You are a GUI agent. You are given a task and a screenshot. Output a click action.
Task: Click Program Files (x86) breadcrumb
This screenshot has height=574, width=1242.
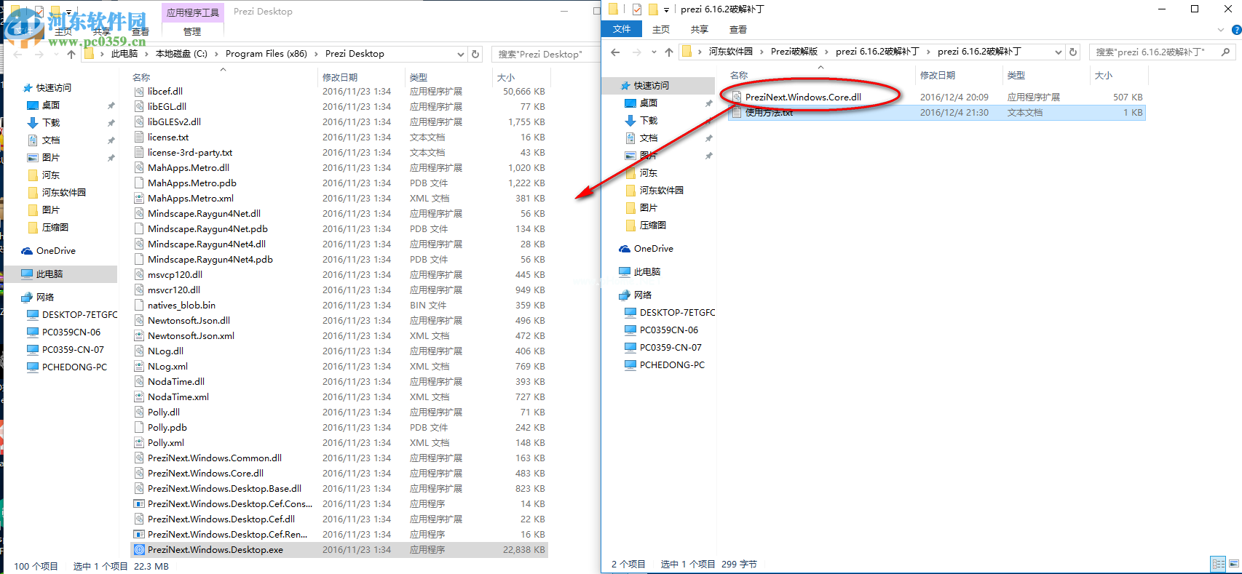pos(266,54)
